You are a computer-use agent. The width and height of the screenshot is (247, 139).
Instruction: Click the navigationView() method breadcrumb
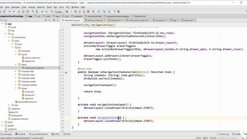[x=103, y=25]
